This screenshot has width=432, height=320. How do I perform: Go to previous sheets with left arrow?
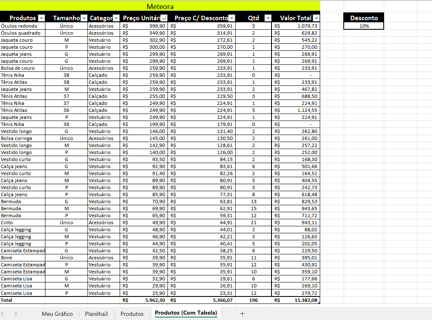tap(2, 314)
